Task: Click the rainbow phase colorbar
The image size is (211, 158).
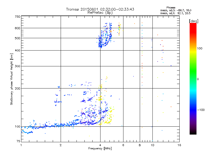Action: point(193,79)
